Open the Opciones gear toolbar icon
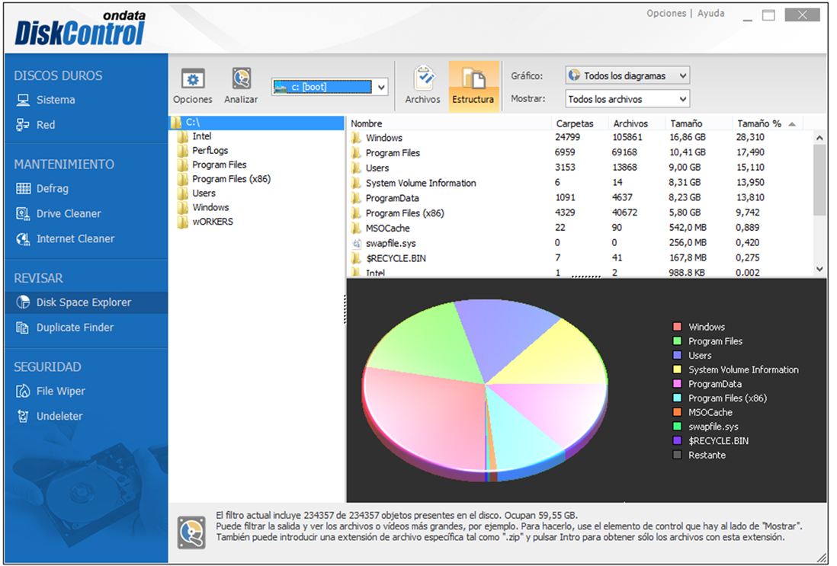837x566 pixels. click(x=193, y=80)
